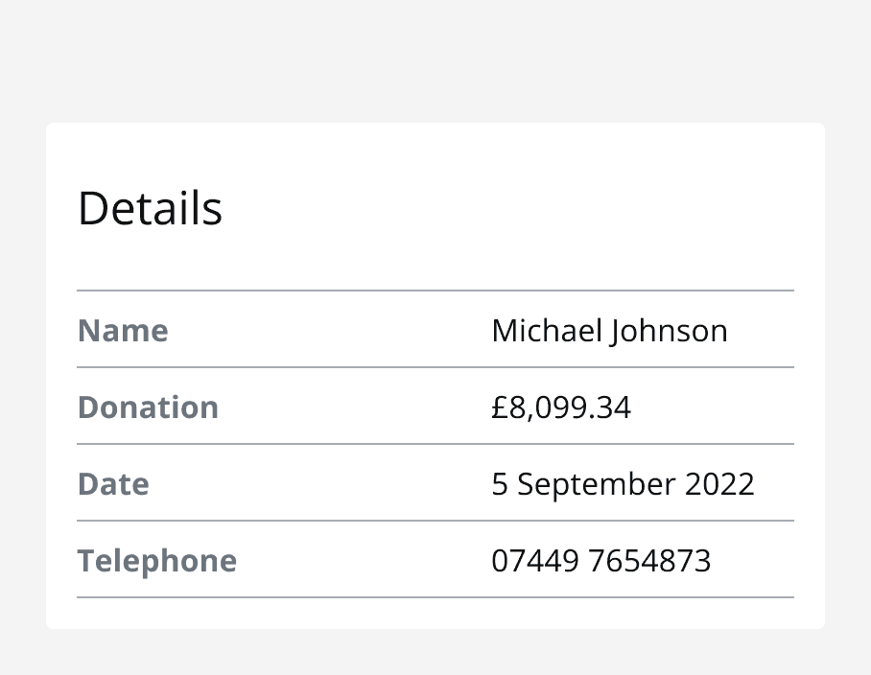
Task: Click the Donation field label
Action: tap(148, 407)
